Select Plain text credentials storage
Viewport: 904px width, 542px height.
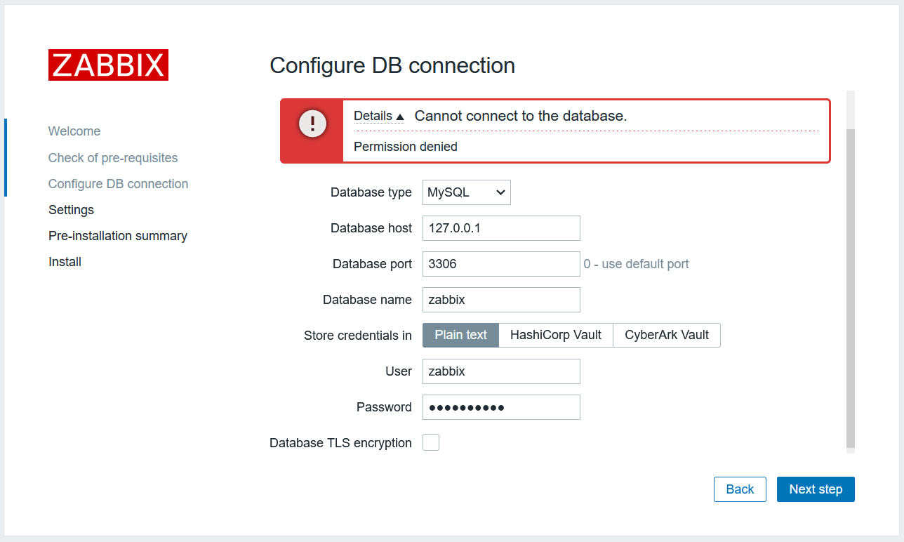(x=460, y=335)
